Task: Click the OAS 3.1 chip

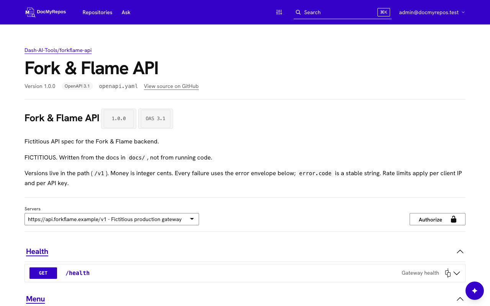Action: point(155,119)
